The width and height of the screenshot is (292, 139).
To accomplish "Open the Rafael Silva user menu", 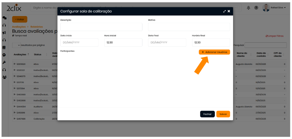I will 274,8.
